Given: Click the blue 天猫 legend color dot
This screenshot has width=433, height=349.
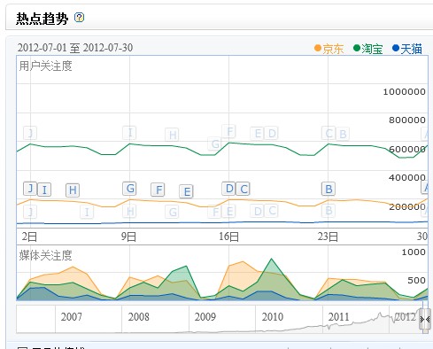Looking at the screenshot, I should click(396, 48).
